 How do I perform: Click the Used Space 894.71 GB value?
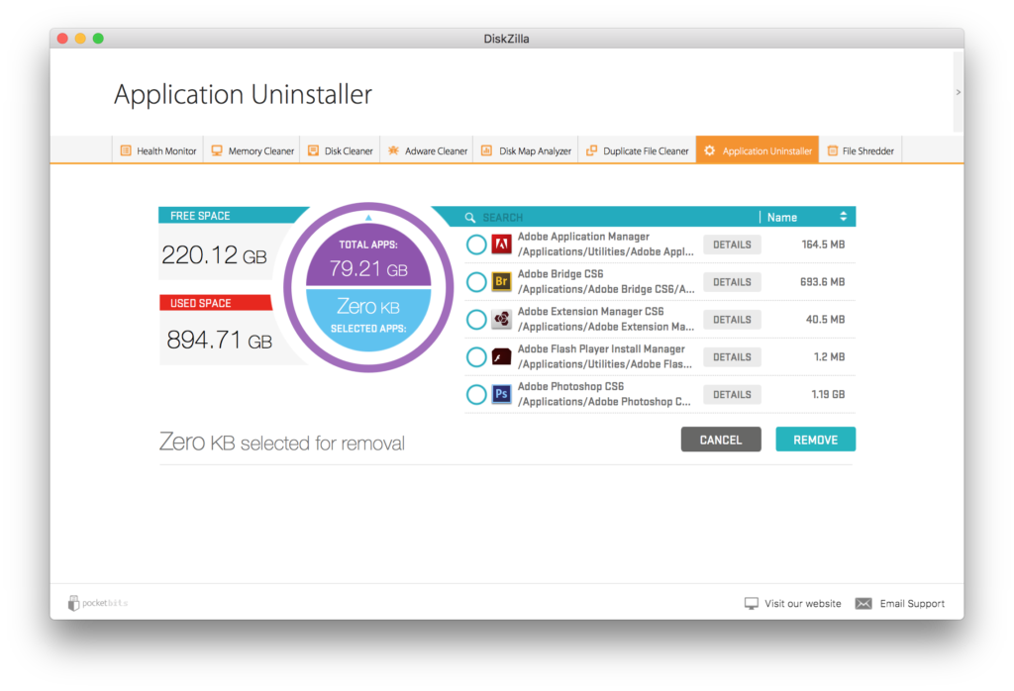pyautogui.click(x=219, y=340)
